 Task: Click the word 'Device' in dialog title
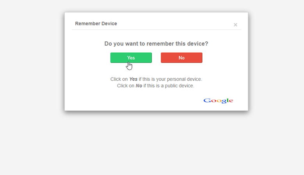(x=109, y=24)
